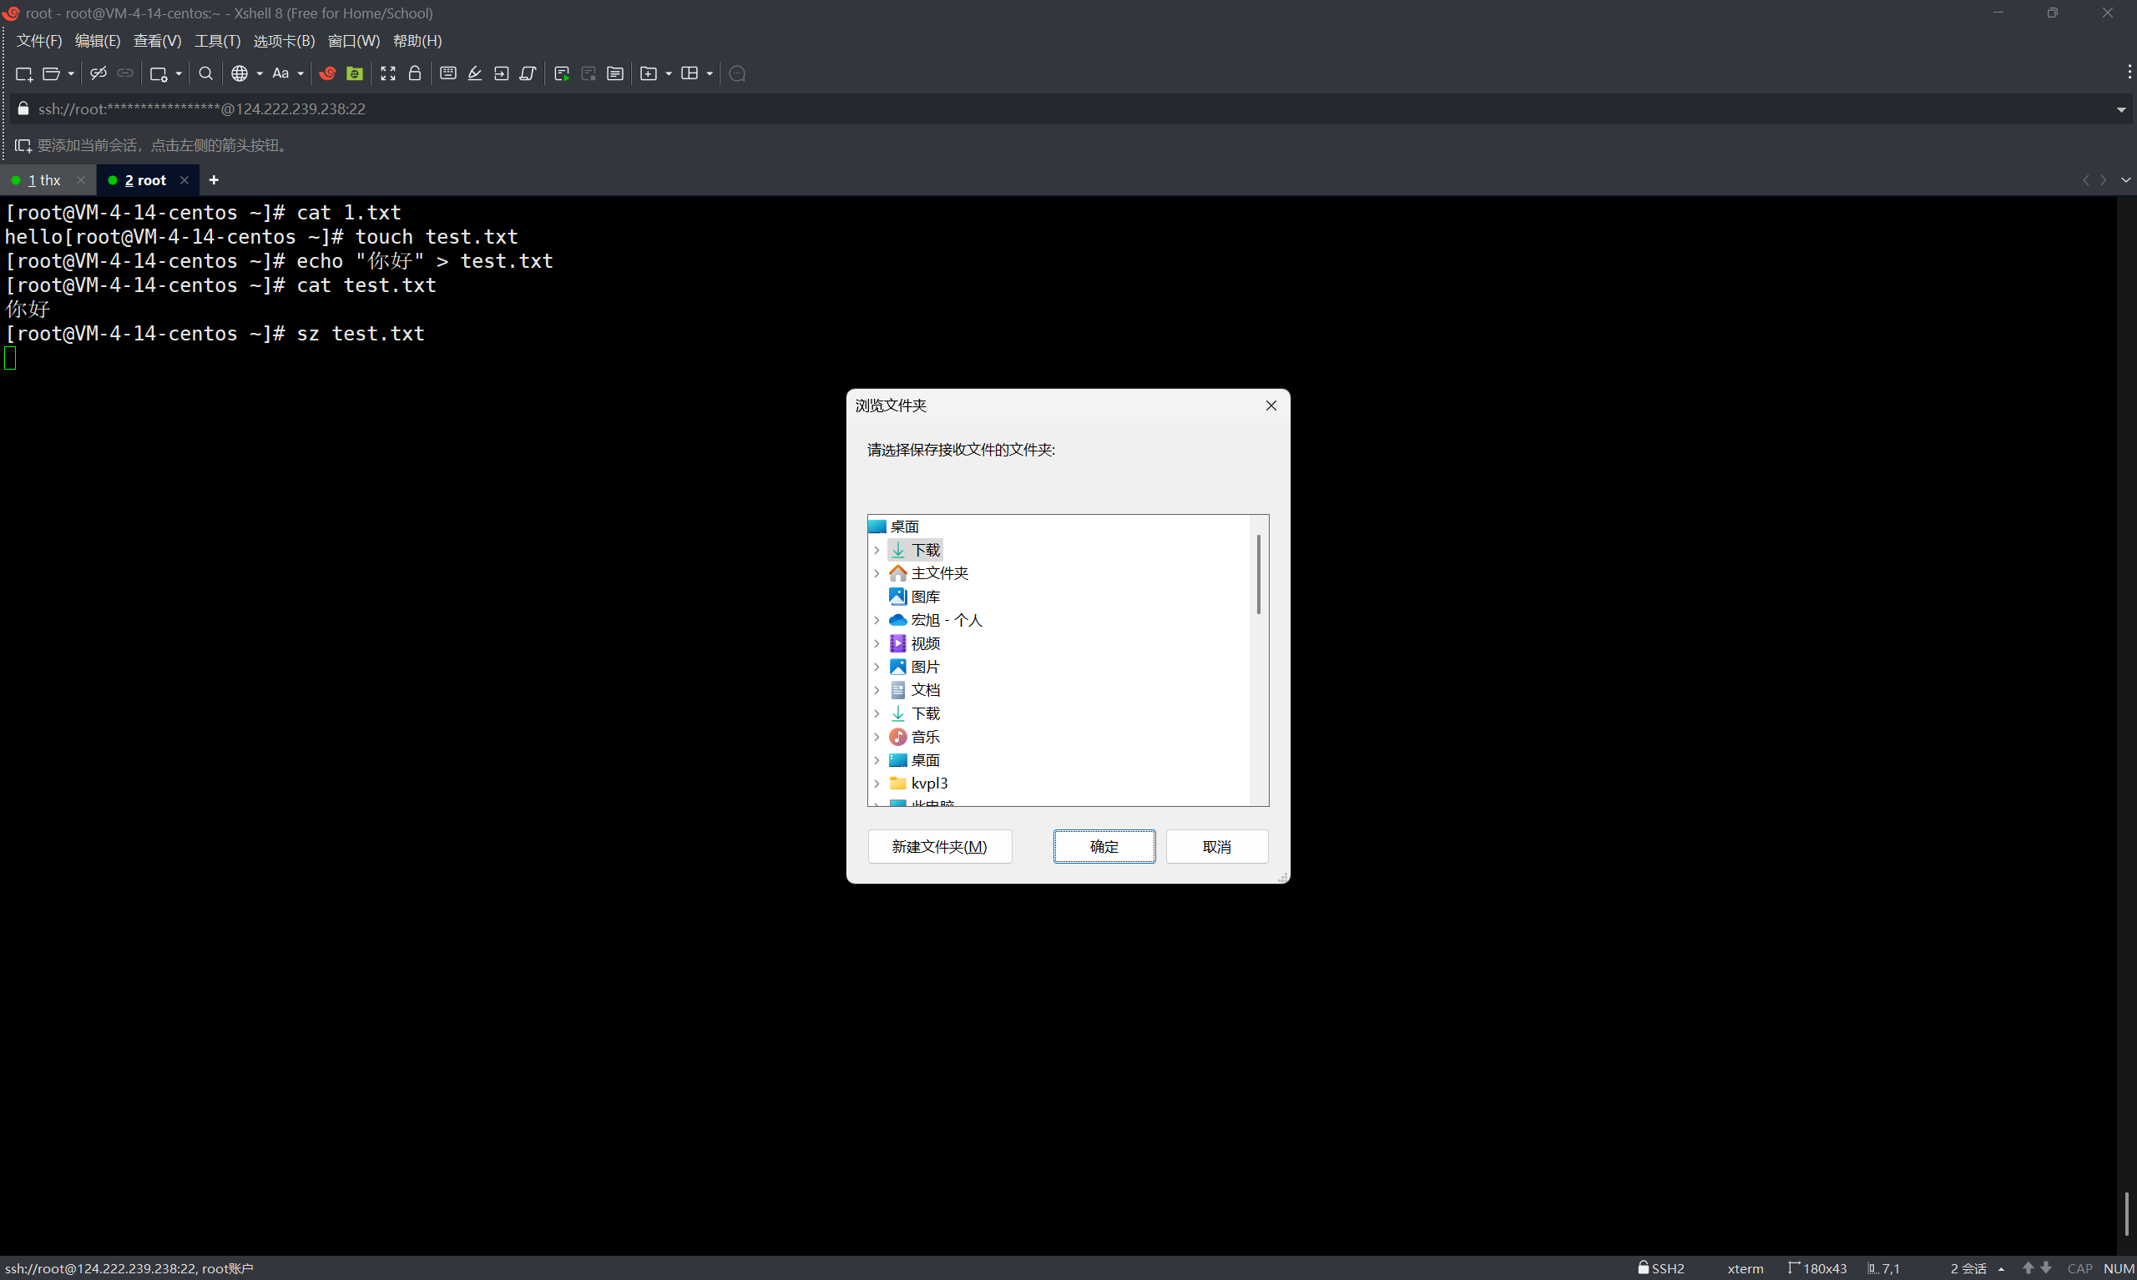Open the encoding globe dropdown arrow
This screenshot has width=2137, height=1280.
tap(259, 74)
